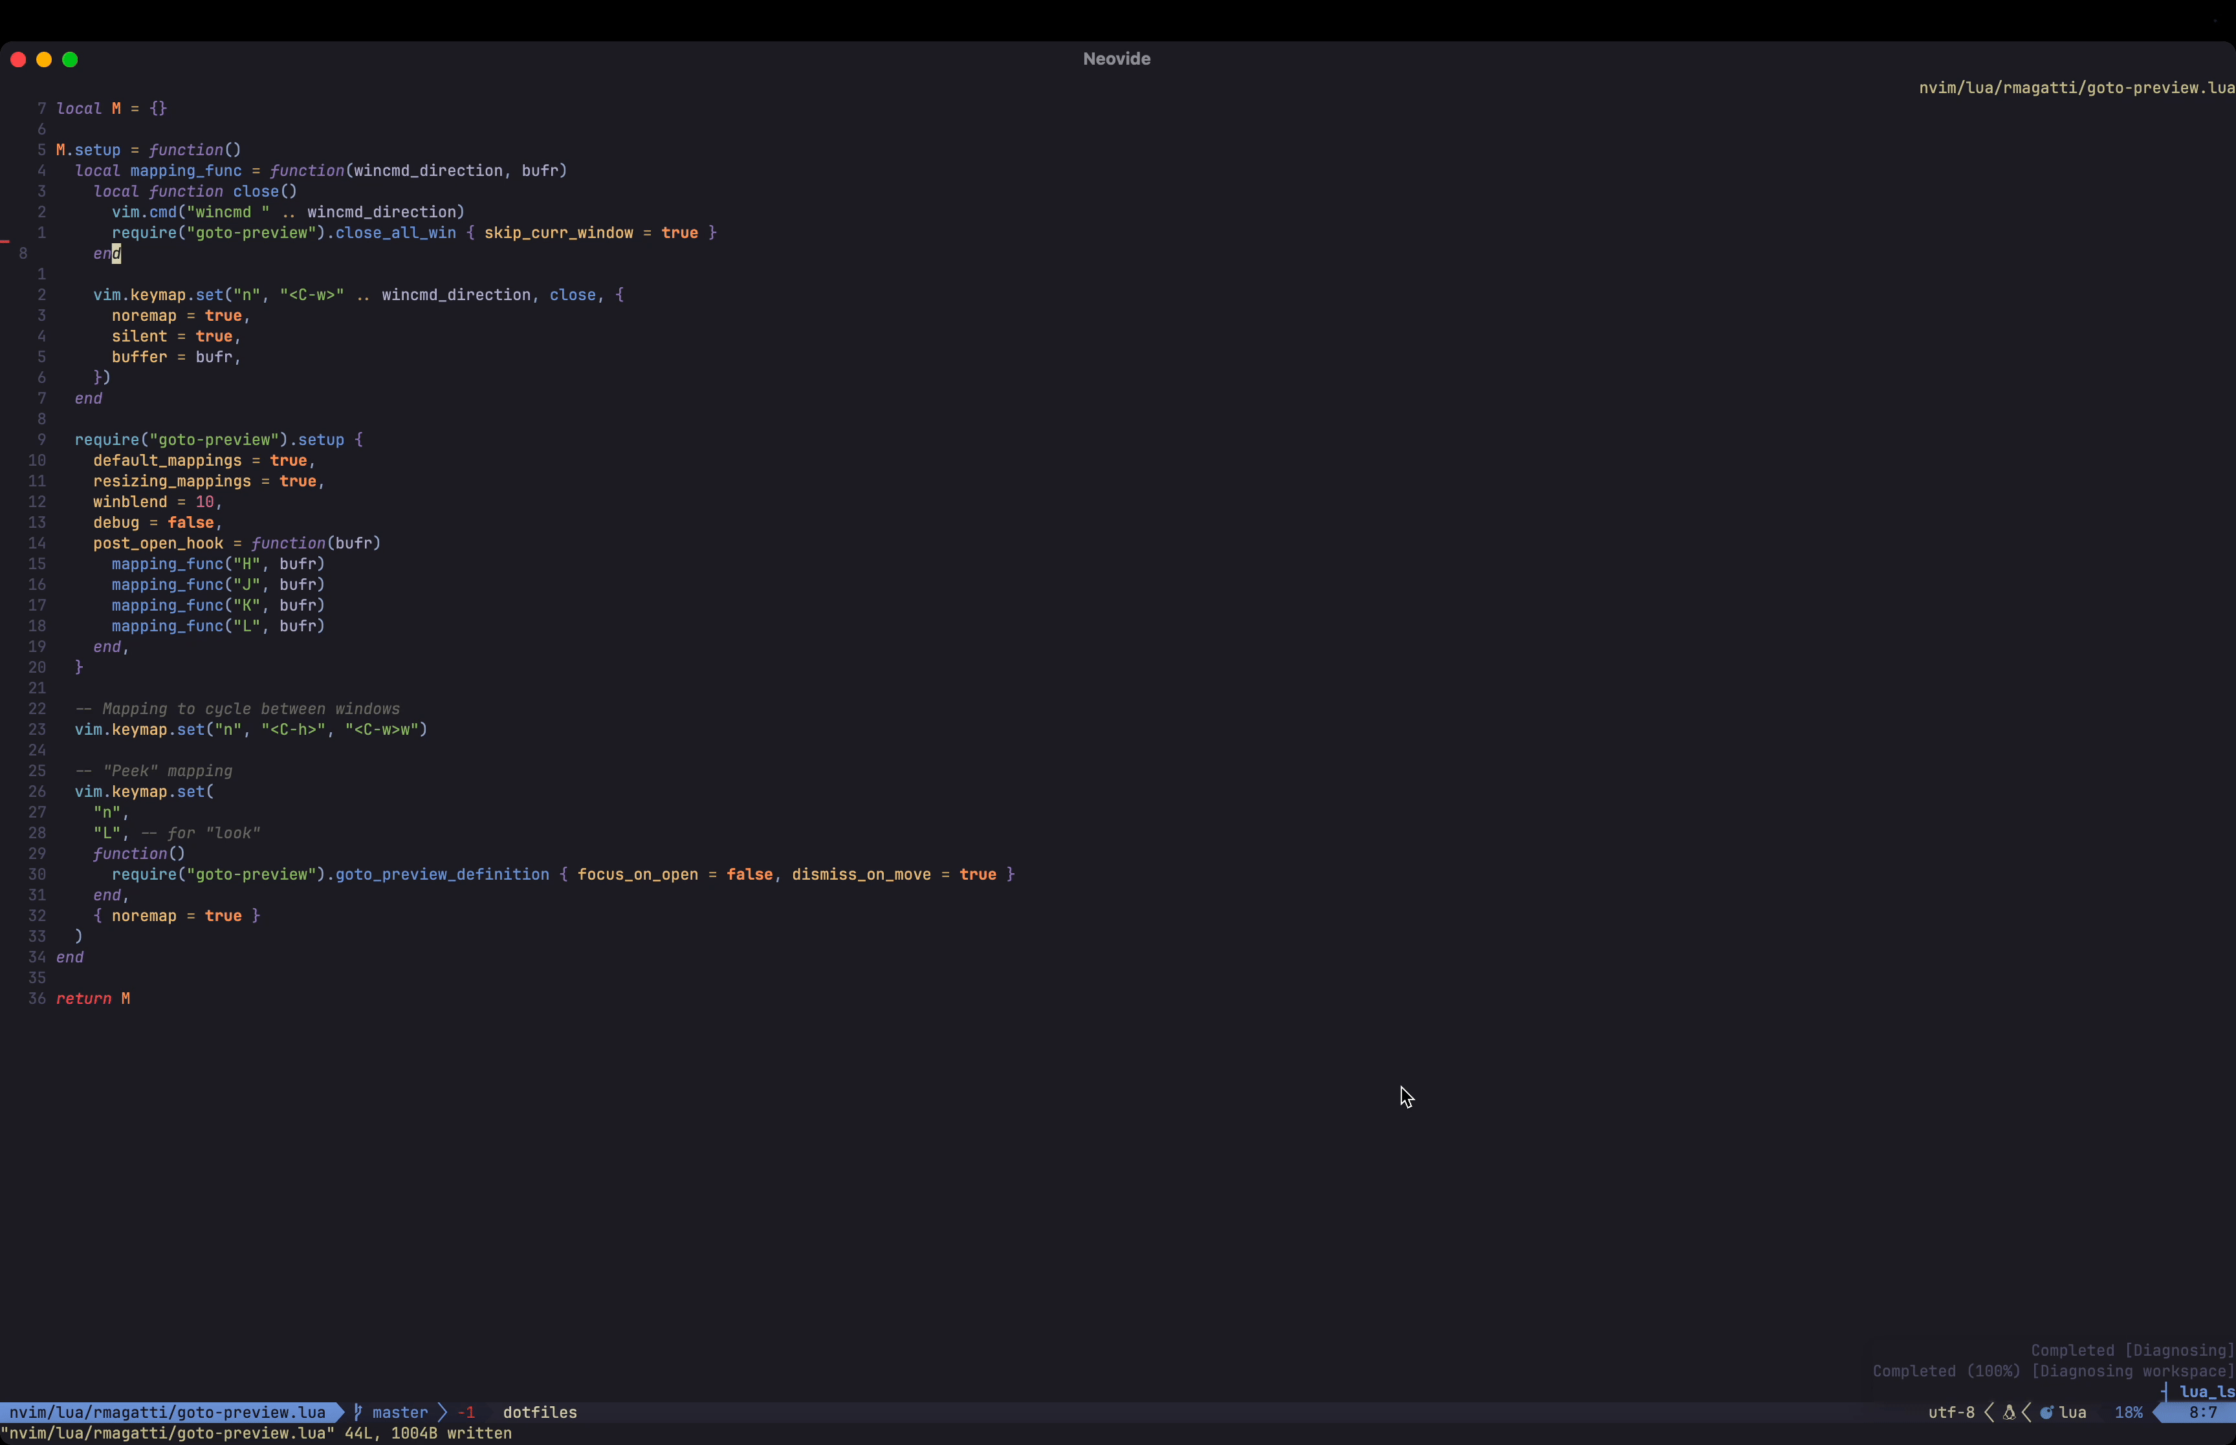Click the green macOS zoom window button
This screenshot has width=2236, height=1445.
71,59
